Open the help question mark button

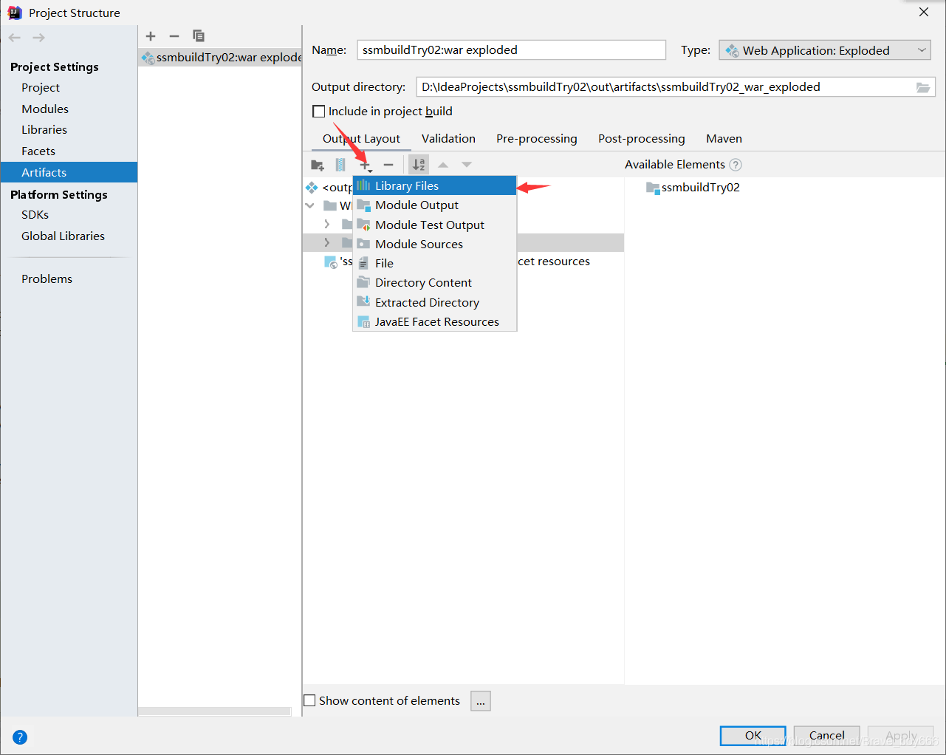pyautogui.click(x=20, y=737)
